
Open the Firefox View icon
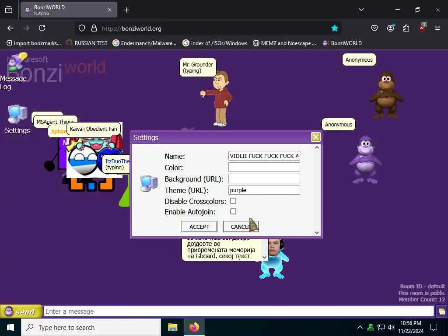pos(9,10)
